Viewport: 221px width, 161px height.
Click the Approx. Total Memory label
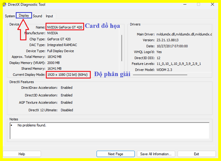click(28, 57)
